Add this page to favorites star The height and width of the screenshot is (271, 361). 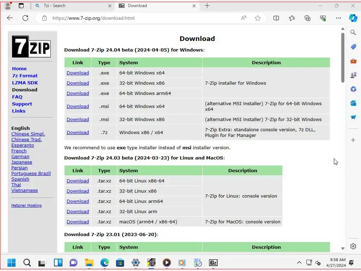tap(258, 18)
